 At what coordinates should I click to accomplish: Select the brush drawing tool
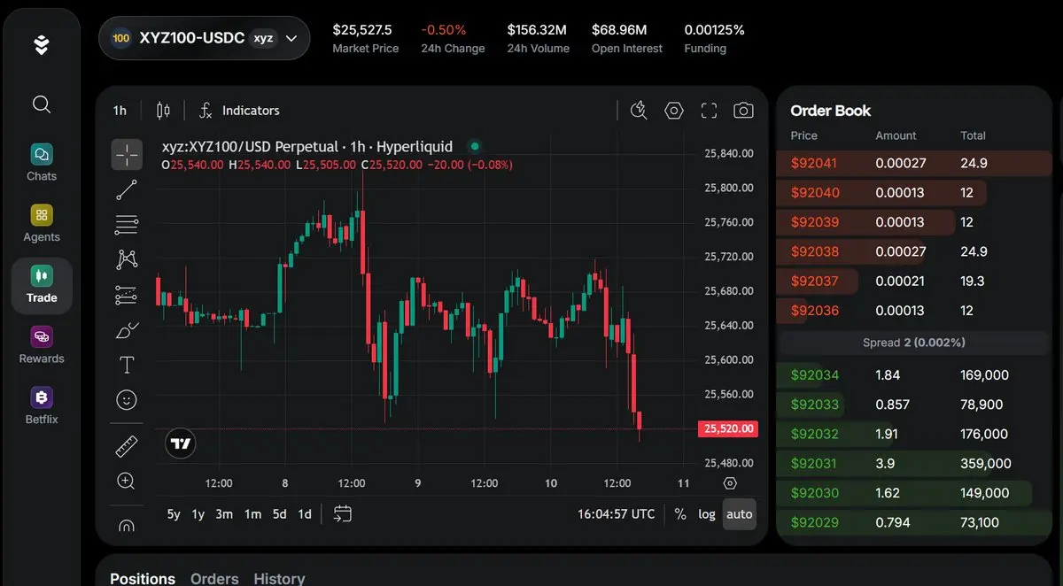(127, 330)
